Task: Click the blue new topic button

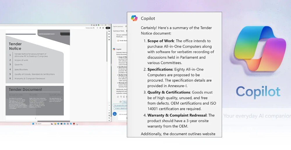Action: [115, 114]
